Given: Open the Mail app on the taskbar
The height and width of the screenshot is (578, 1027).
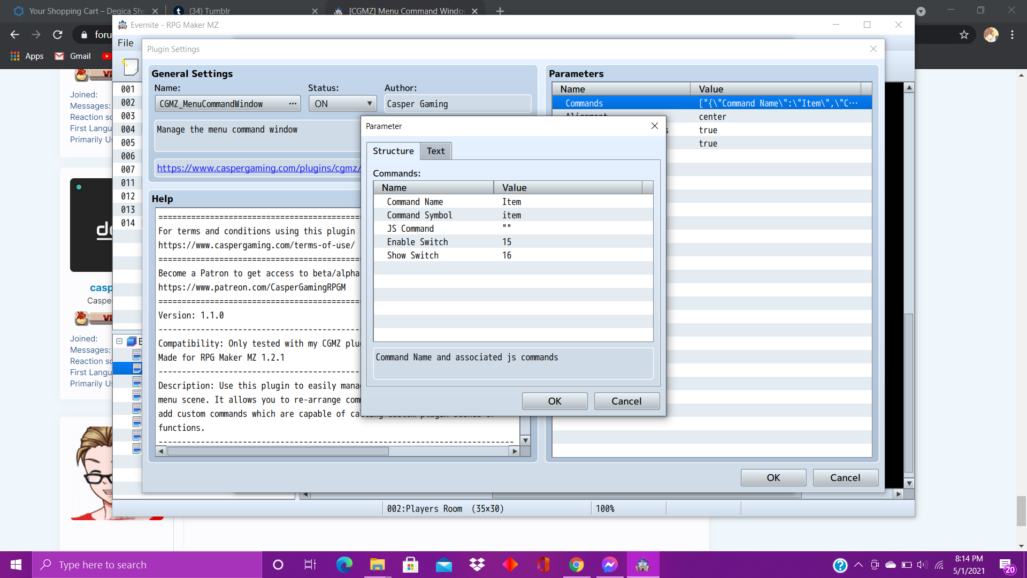Looking at the screenshot, I should click(x=443, y=565).
